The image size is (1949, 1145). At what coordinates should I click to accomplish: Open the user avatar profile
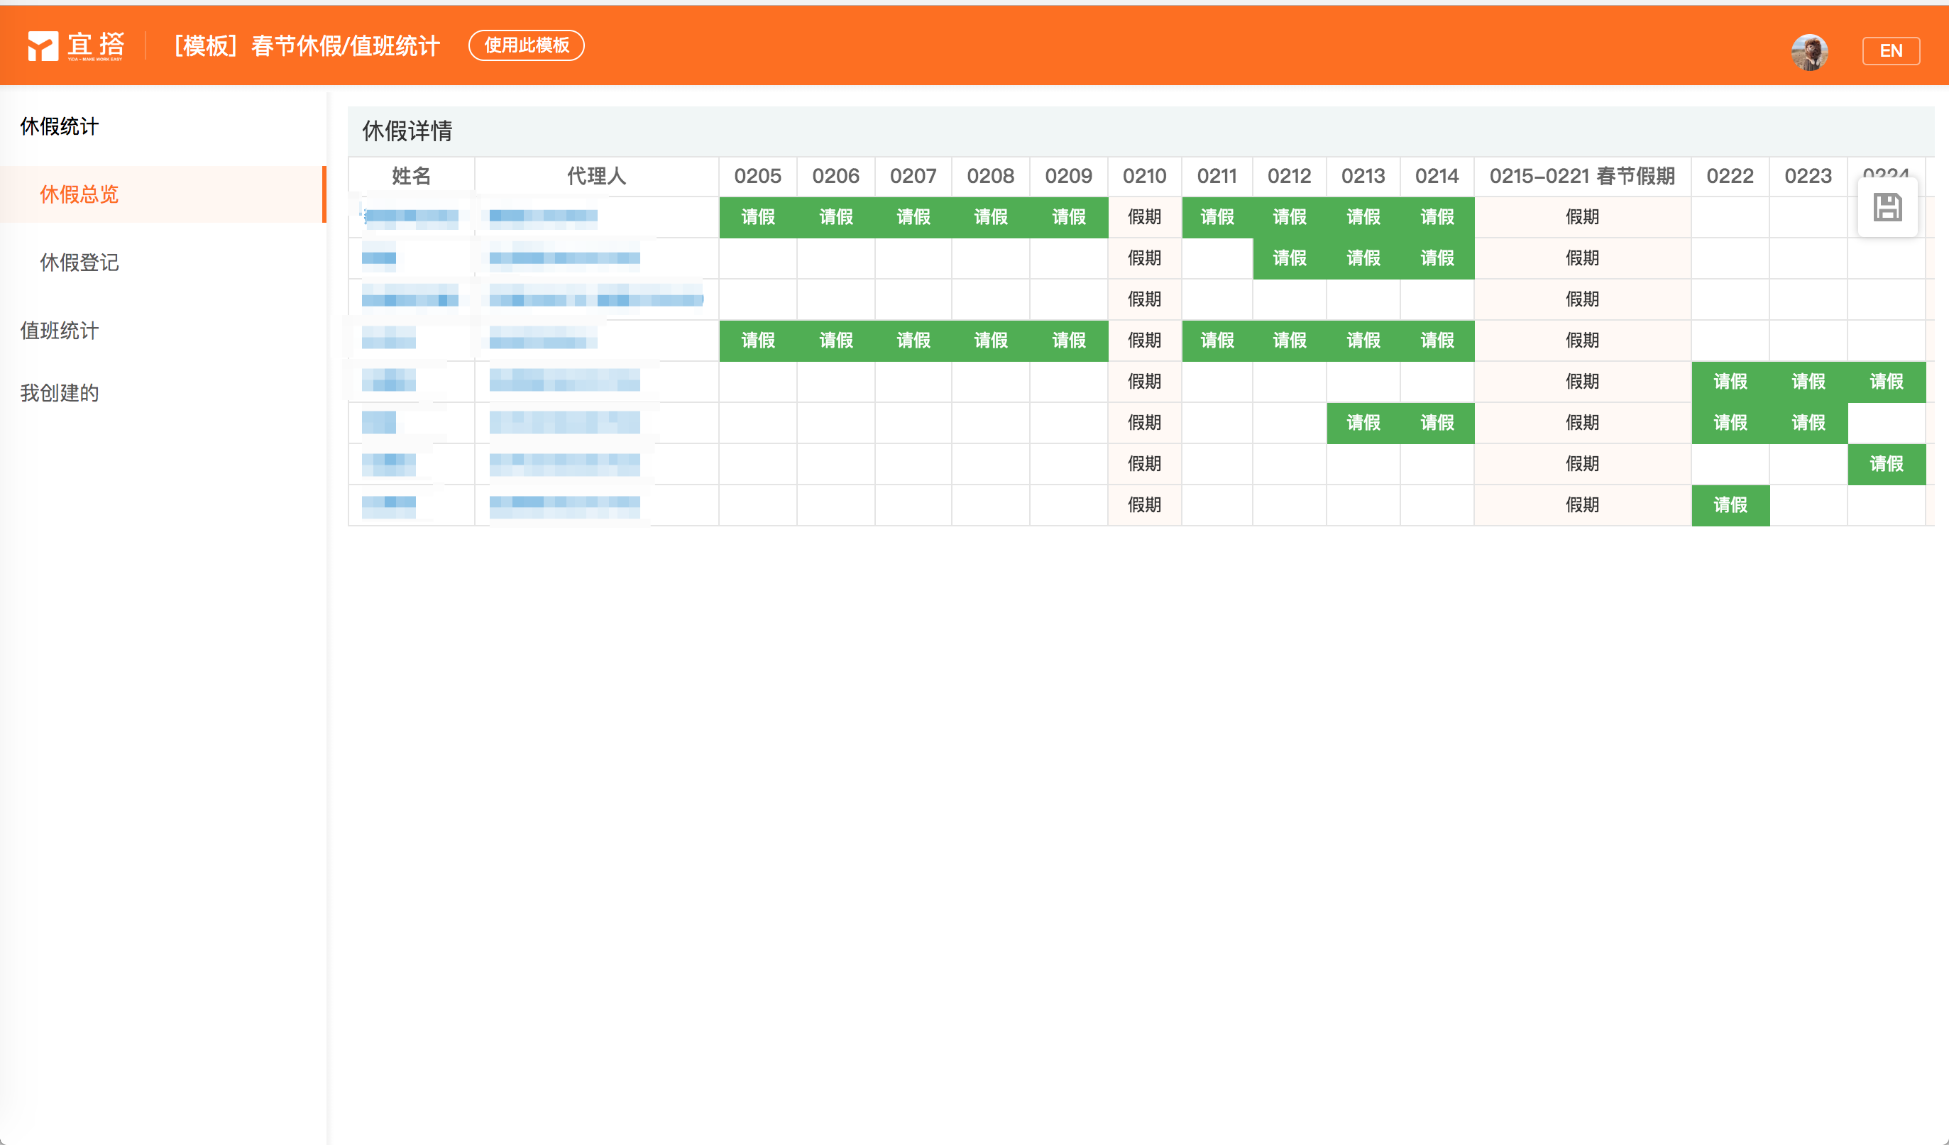click(1809, 52)
